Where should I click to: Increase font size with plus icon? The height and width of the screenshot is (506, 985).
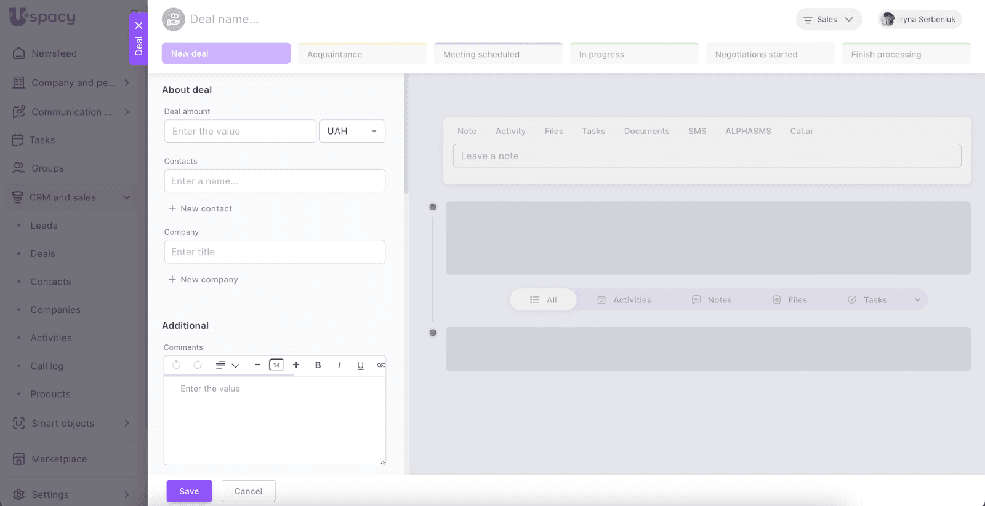pyautogui.click(x=296, y=365)
